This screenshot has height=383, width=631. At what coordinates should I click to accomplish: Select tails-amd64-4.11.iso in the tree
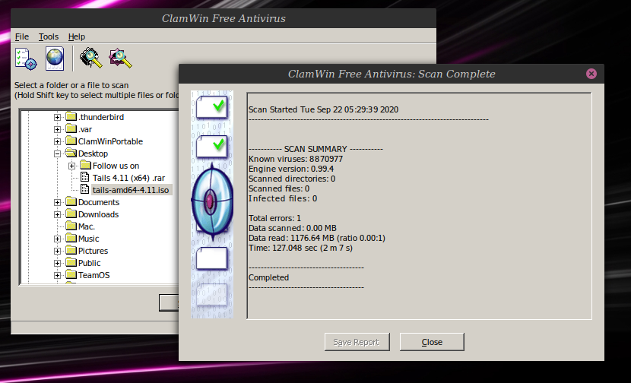pos(131,190)
